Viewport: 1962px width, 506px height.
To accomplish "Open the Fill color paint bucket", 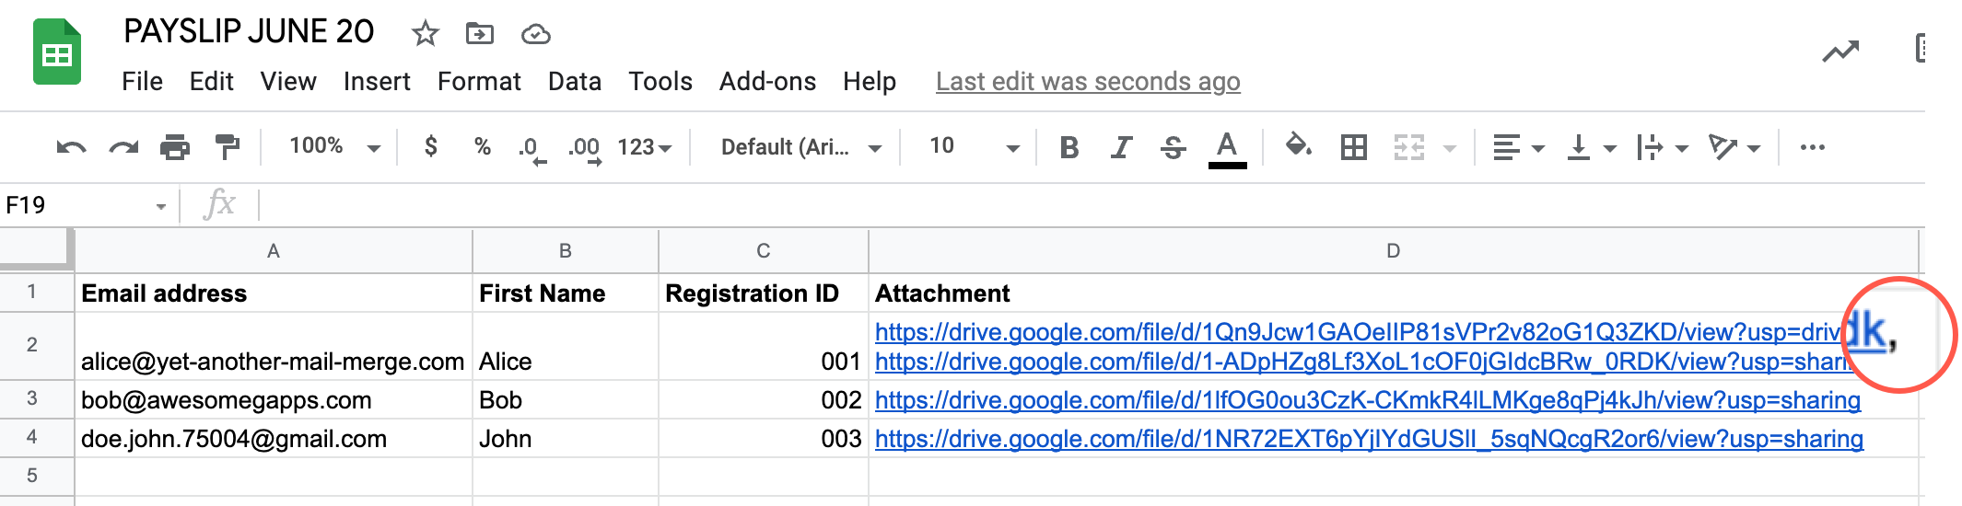I will click(1298, 145).
